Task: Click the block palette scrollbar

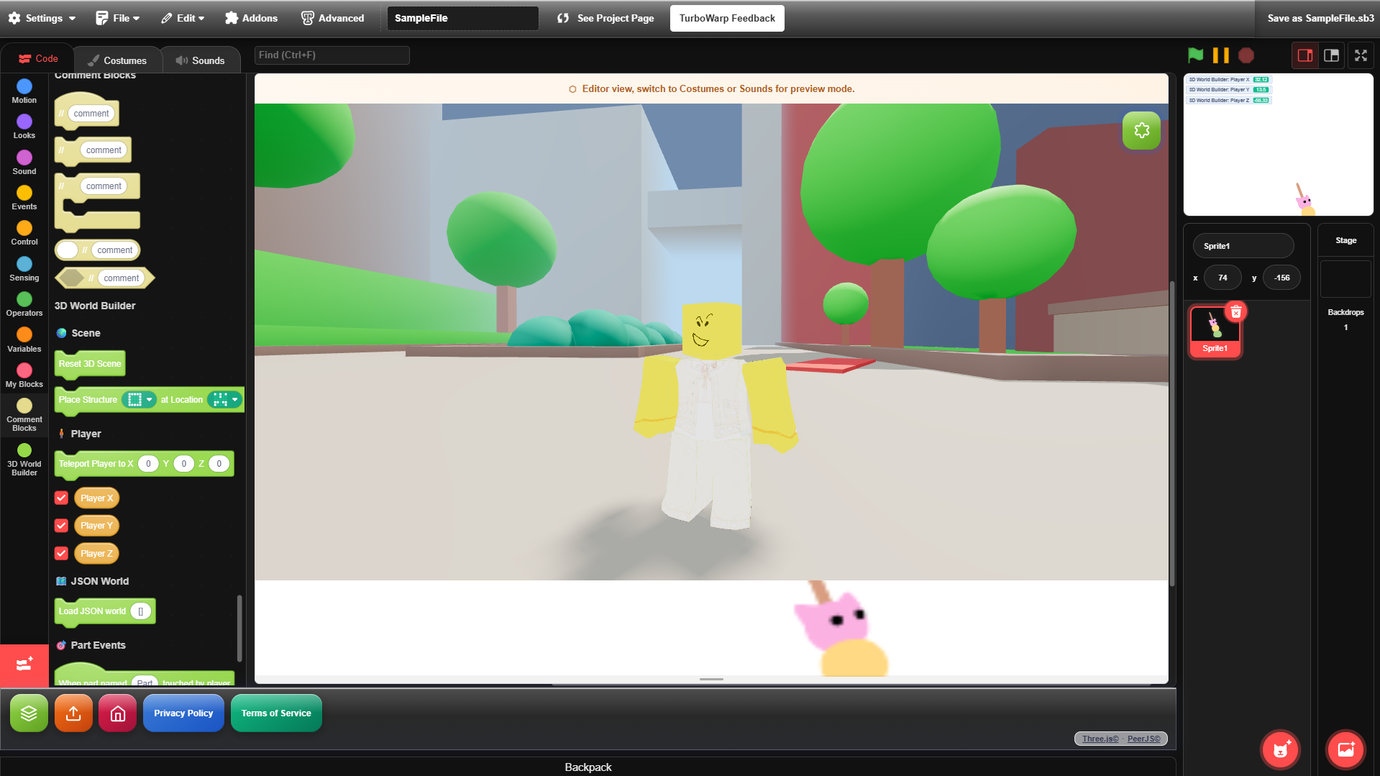Action: click(239, 627)
